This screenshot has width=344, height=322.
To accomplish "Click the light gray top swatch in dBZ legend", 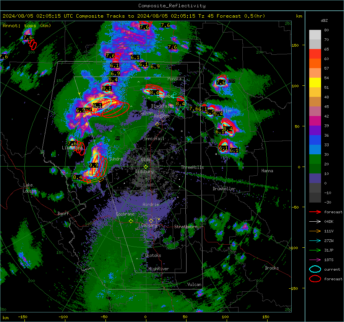I will pos(315,35).
